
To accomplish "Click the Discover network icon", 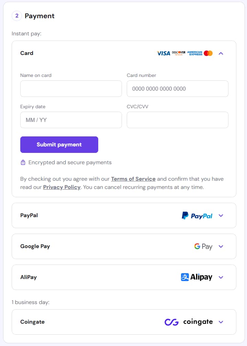I will point(179,53).
